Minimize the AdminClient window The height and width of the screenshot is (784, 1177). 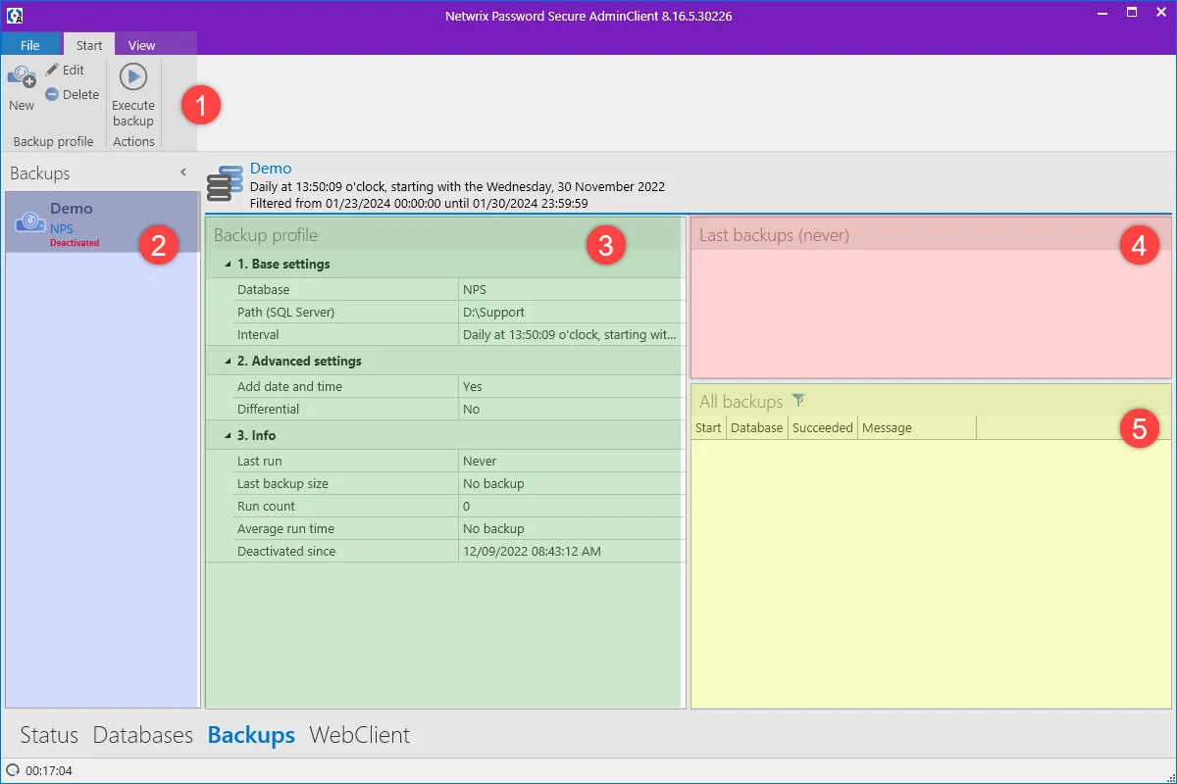[x=1103, y=14]
